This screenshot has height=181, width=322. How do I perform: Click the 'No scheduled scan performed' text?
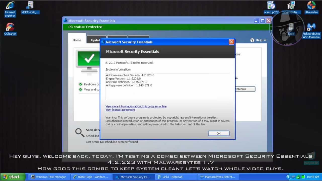coord(119,142)
